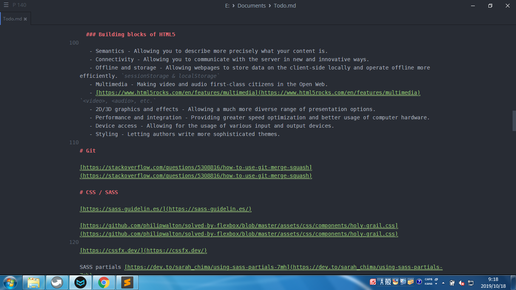The width and height of the screenshot is (516, 290).
Task: Click the '# Git' heading
Action: pyautogui.click(x=88, y=151)
